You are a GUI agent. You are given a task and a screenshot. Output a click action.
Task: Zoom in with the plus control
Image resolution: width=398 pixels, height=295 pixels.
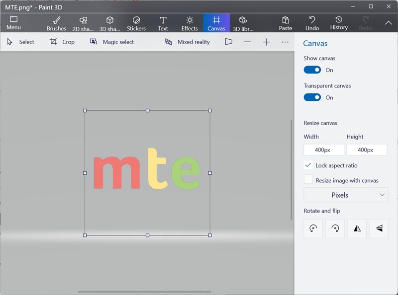point(265,42)
